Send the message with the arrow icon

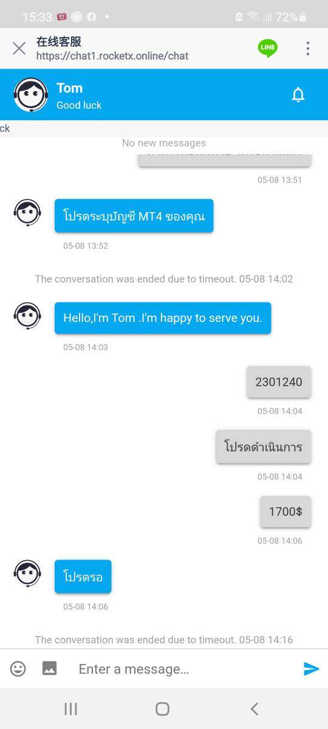[311, 669]
